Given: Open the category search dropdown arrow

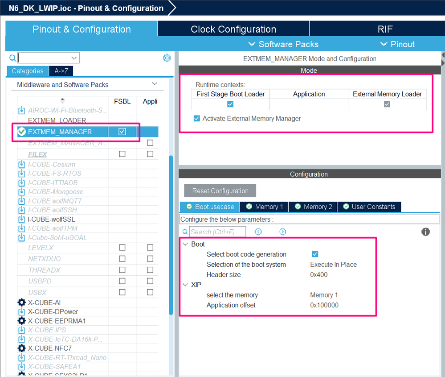Looking at the screenshot, I should [74, 58].
